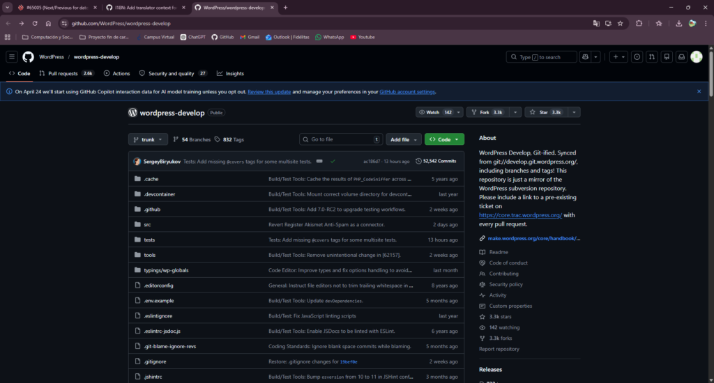The height and width of the screenshot is (383, 714).
Task: Go to GitHub home via Octocat logo
Action: click(28, 57)
